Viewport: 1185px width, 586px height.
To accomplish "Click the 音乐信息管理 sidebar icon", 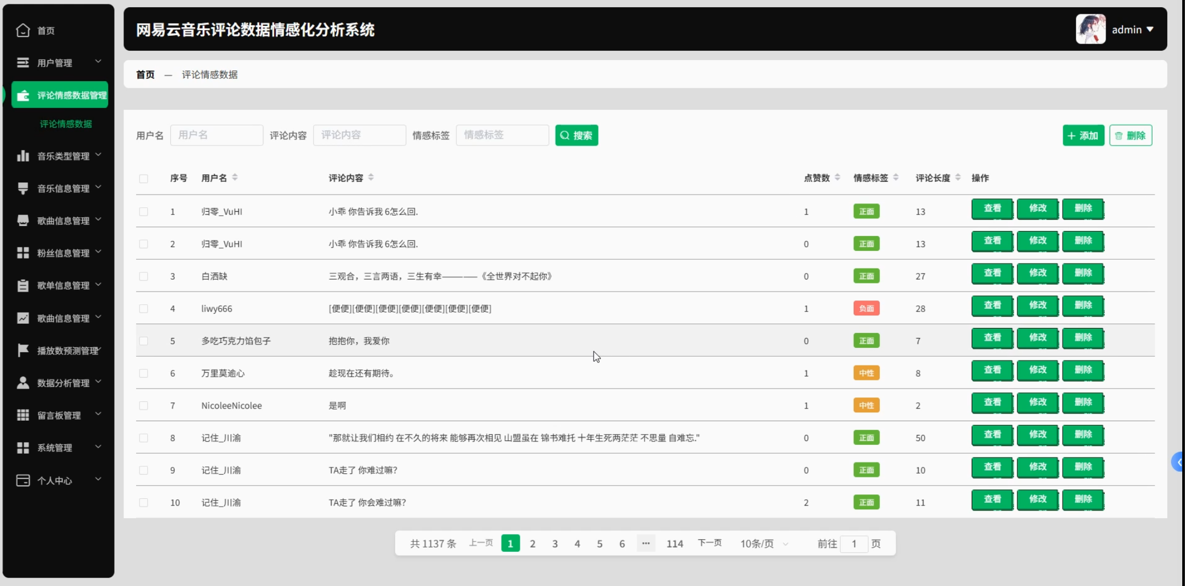I will point(23,189).
